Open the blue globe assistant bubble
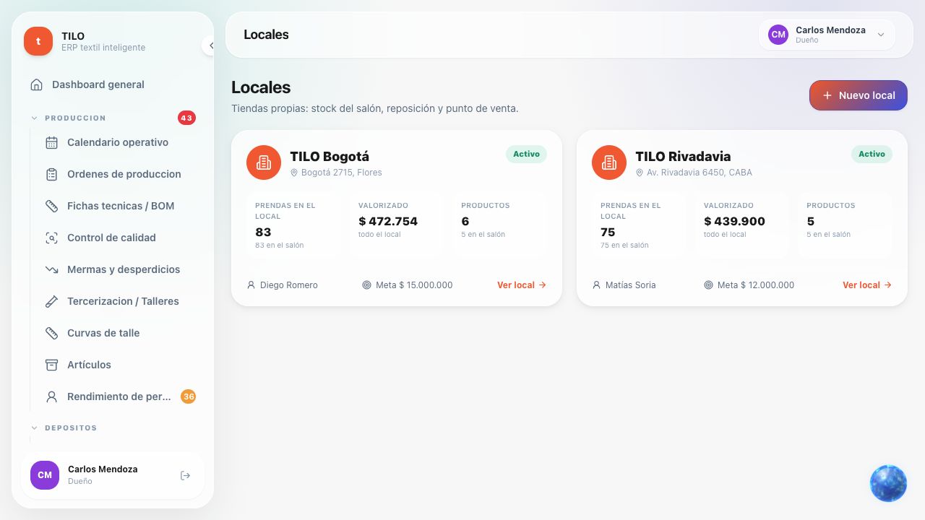Screen dimensions: 925x520 888,483
